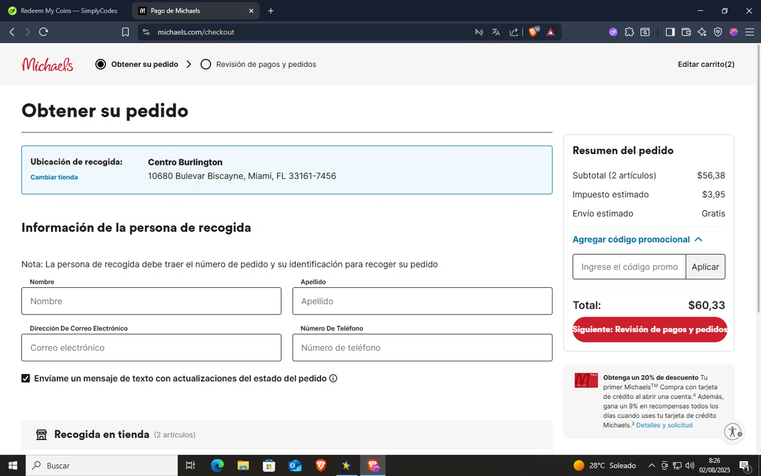
Task: Open site information icon in address bar
Action: 146,32
